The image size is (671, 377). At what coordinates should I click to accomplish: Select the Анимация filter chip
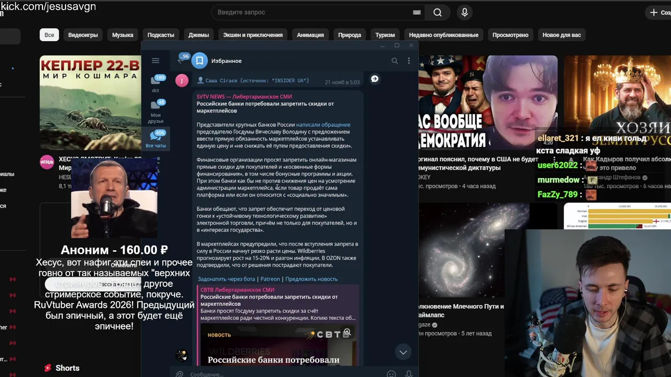tap(310, 35)
